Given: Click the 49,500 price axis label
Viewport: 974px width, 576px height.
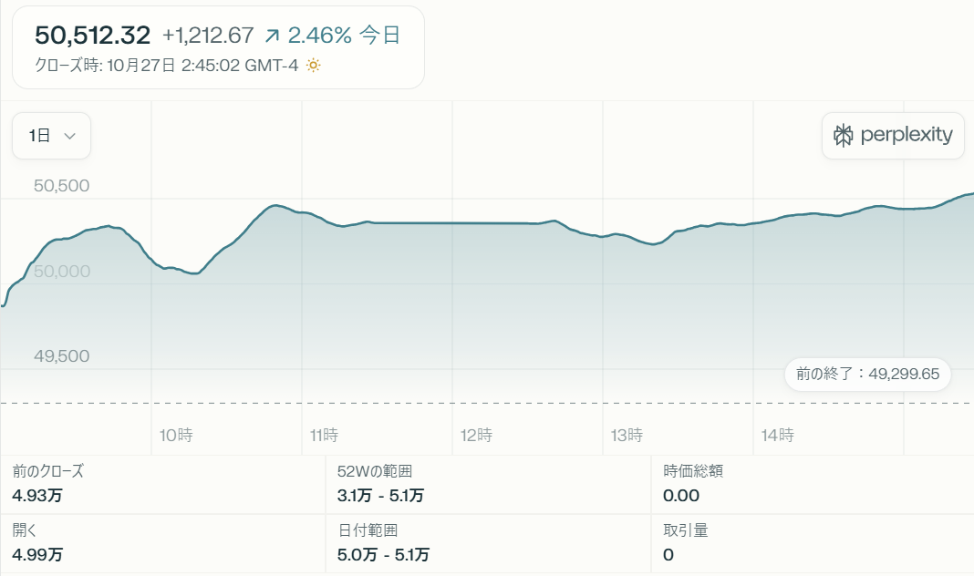Looking at the screenshot, I should pos(62,356).
